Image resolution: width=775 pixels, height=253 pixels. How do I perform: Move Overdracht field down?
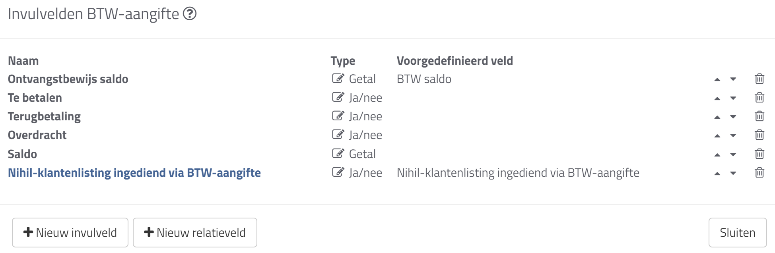pos(733,135)
